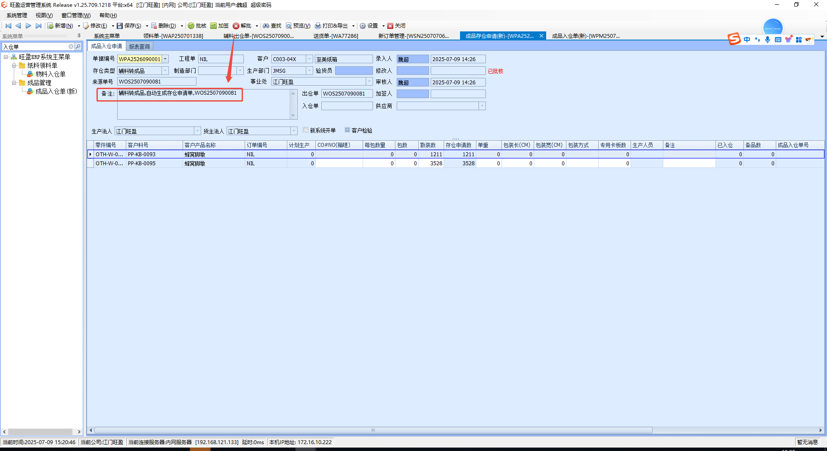Open the 新增 dropdown arrow
The width and height of the screenshot is (827, 451).
pos(79,26)
